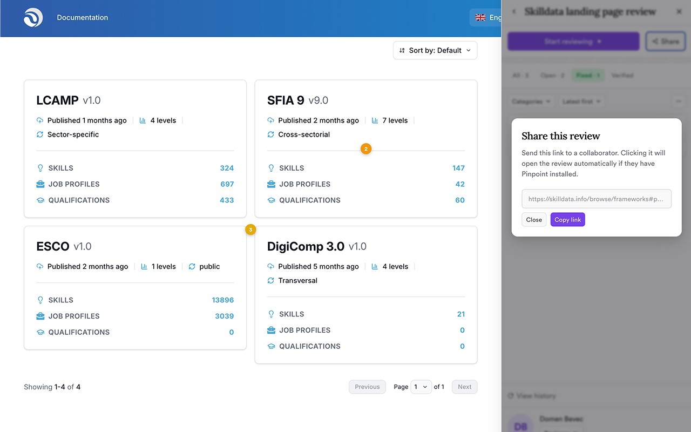
Task: Open the Documentation link
Action: tap(83, 18)
